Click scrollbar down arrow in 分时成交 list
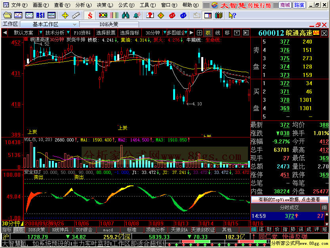Image resolution: width=330 pixels, height=248 pixels. click(326, 224)
